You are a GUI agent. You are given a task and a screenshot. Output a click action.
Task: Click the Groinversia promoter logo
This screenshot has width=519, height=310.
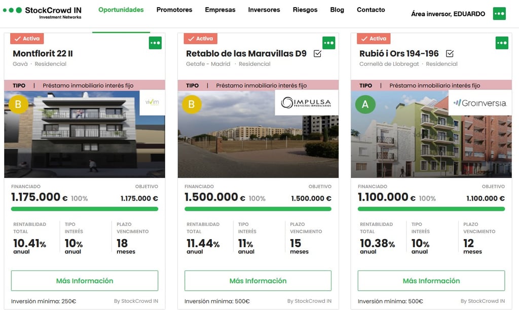point(480,103)
